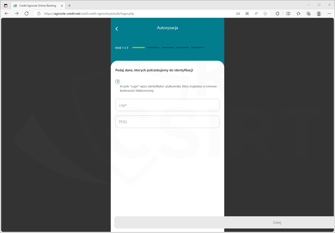Open a new browser tab
Image resolution: width=335 pixels, height=233 pixels.
tap(70, 6)
